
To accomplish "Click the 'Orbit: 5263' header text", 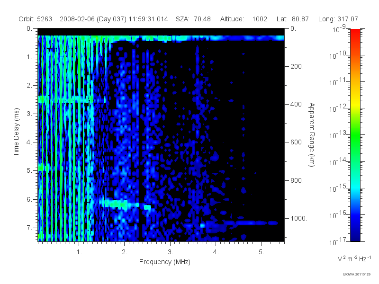I will tap(35, 19).
